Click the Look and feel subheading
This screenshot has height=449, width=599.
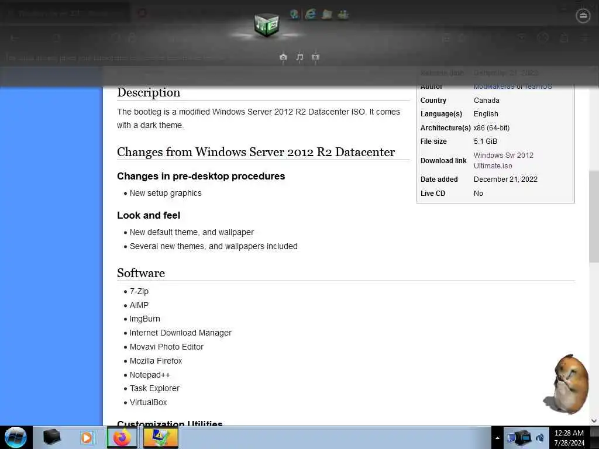coord(149,215)
